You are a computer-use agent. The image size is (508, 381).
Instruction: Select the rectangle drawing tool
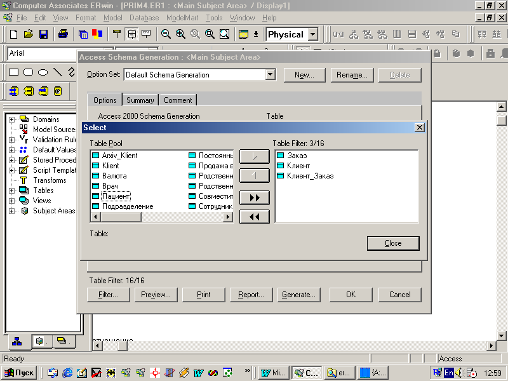(13, 72)
